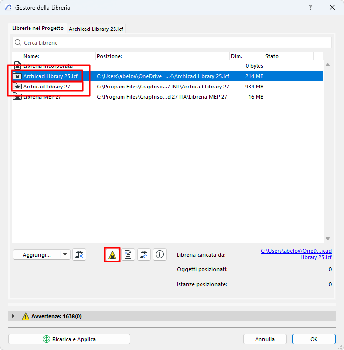Click the yellow warning library icon button

click(x=112, y=255)
